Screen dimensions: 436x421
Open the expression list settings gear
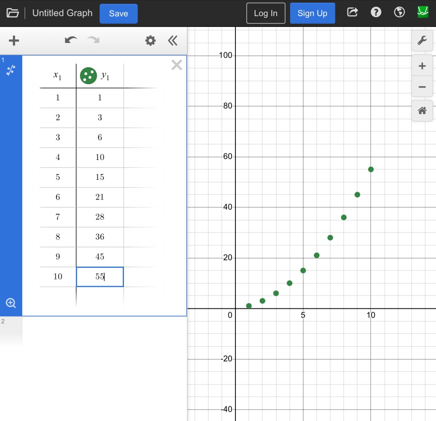(150, 41)
